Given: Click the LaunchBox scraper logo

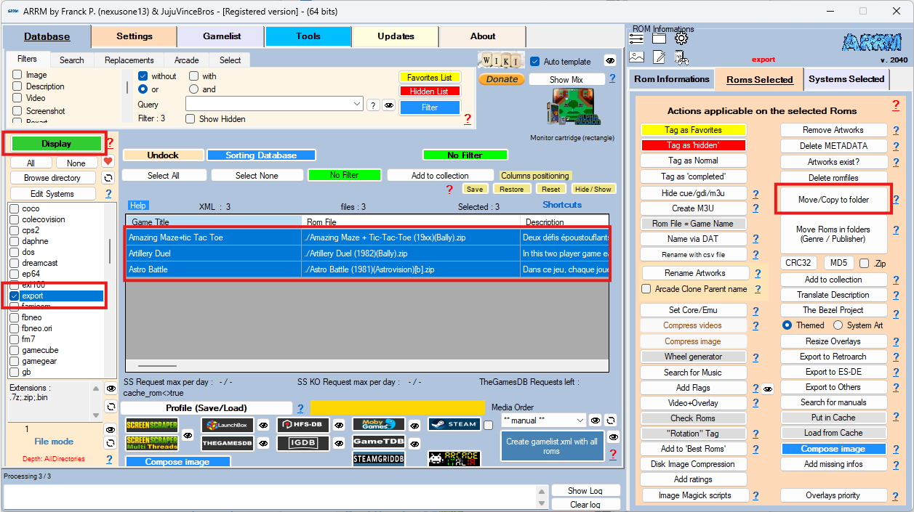Looking at the screenshot, I should [x=228, y=426].
